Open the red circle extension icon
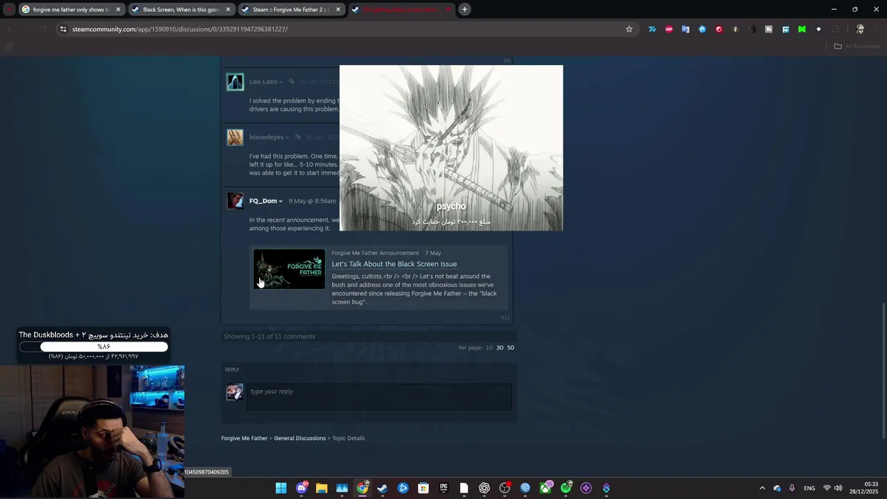 tap(719, 29)
